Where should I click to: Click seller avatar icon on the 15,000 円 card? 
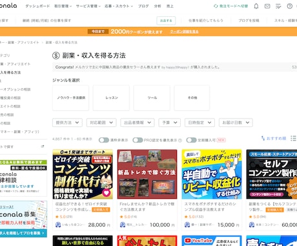click(187, 225)
